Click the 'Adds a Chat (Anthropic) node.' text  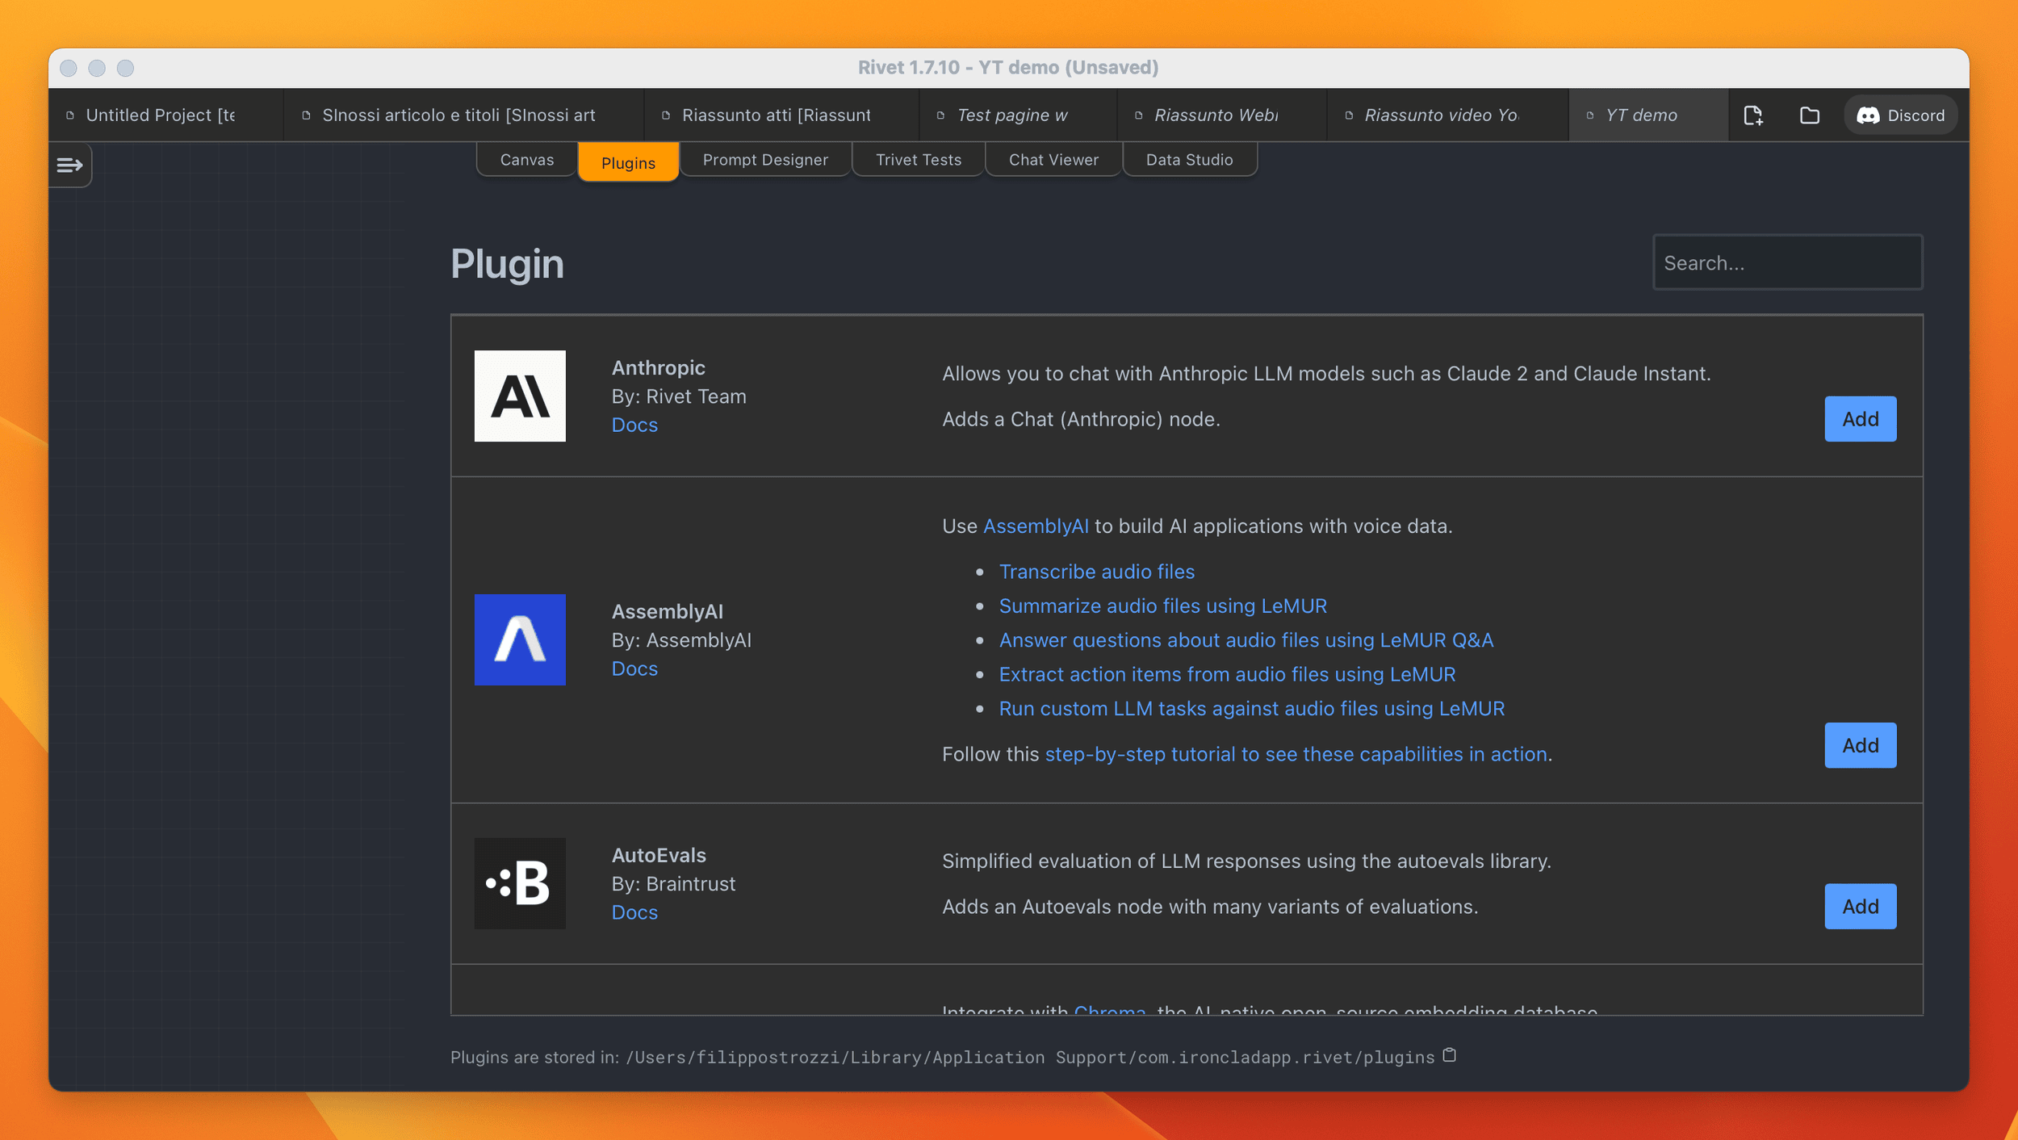(1081, 419)
